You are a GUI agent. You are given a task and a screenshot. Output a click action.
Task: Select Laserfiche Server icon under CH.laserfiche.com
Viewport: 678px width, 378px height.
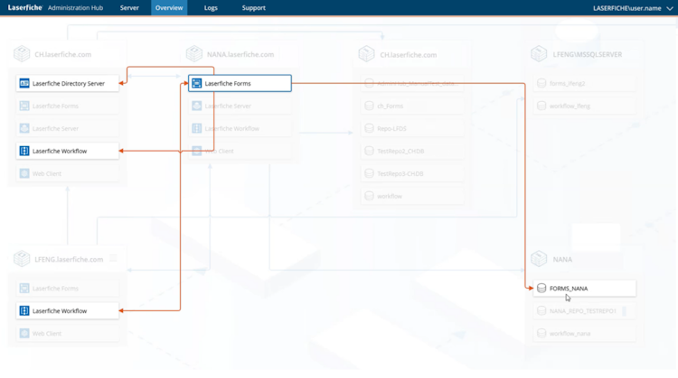tap(24, 128)
